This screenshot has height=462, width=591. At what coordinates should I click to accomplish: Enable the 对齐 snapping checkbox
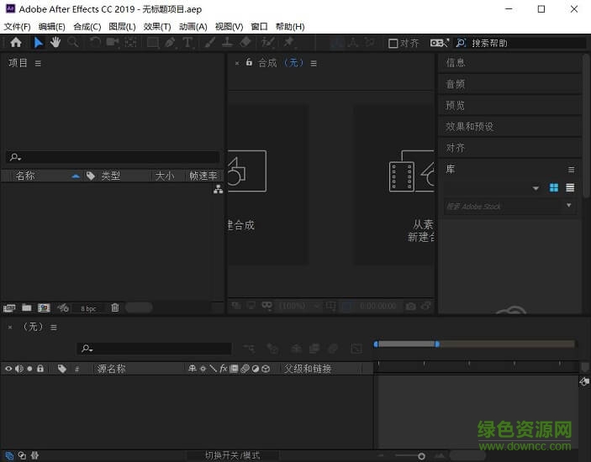[393, 44]
